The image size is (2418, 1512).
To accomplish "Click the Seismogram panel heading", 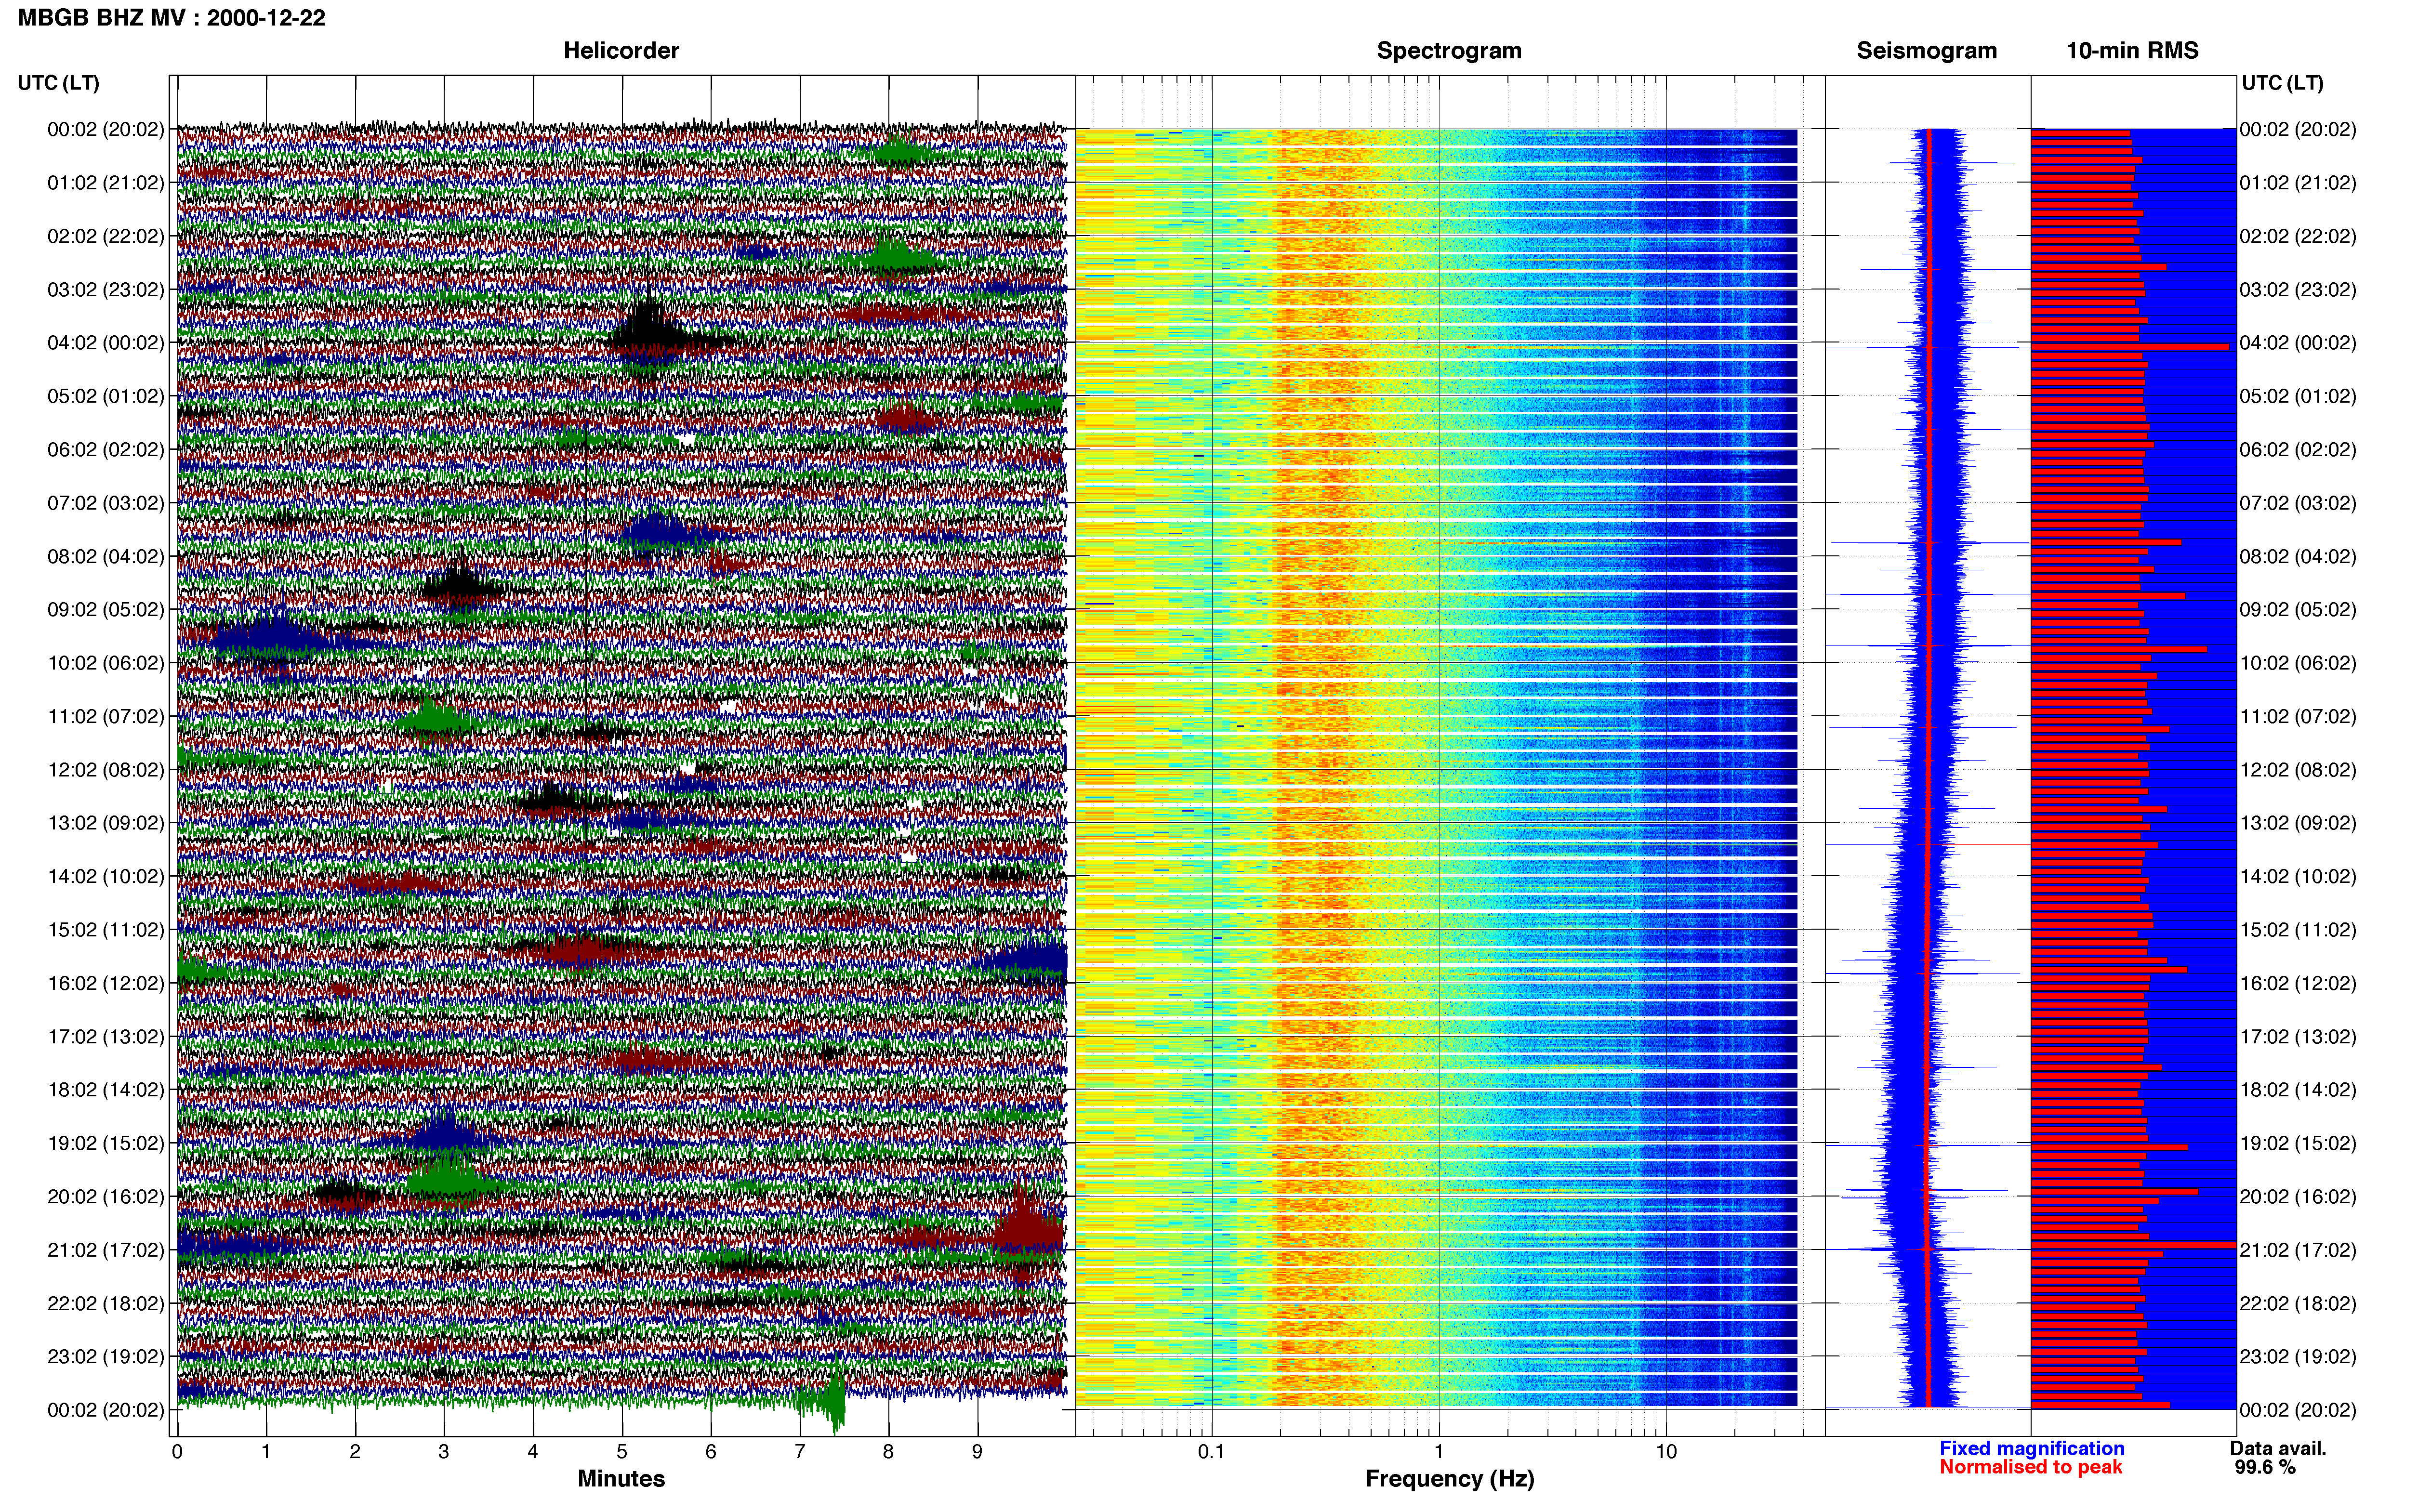I will tap(1926, 51).
